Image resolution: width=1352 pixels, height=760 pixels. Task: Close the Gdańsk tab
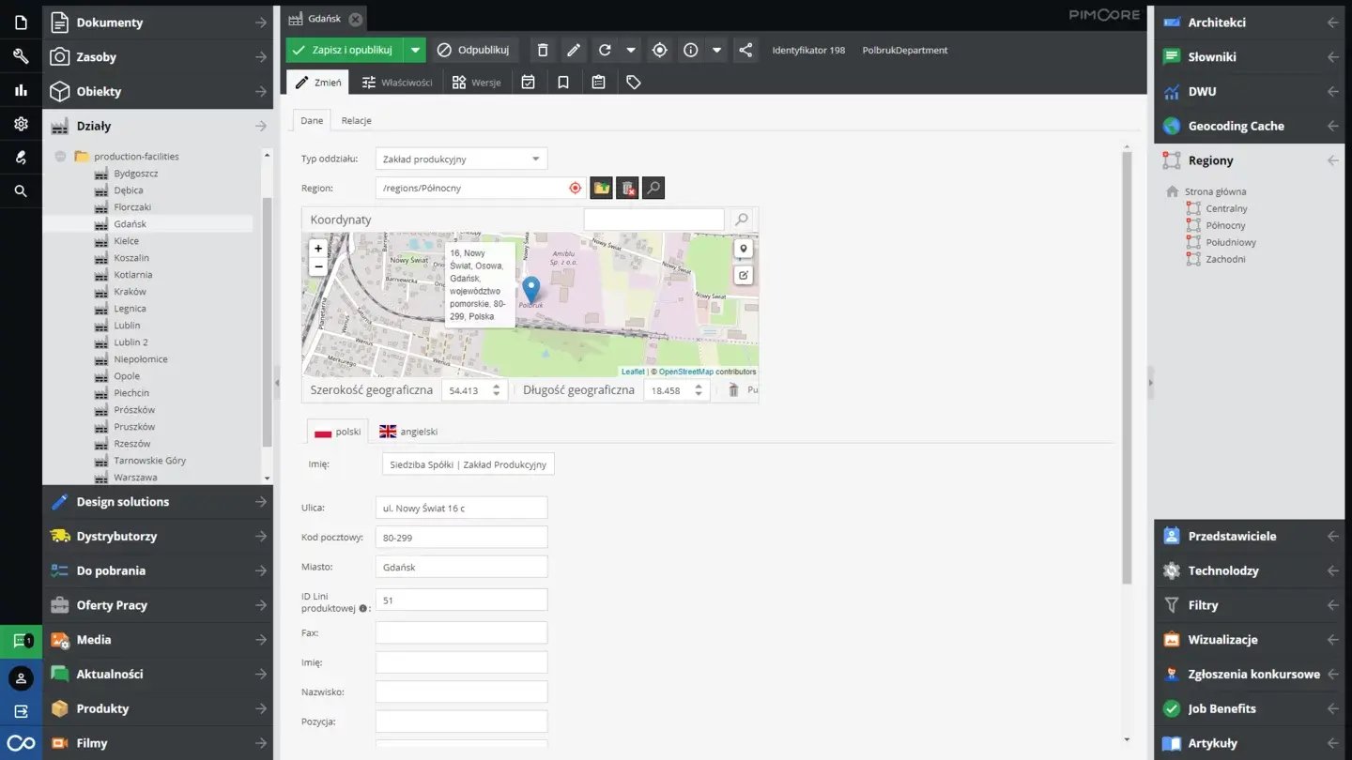click(355, 19)
